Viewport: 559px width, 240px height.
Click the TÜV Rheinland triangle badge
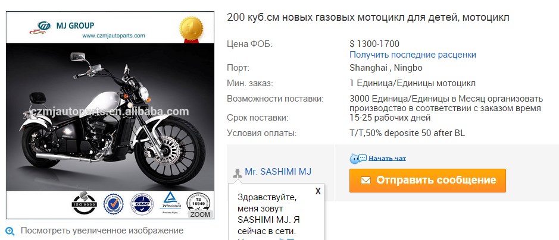pos(171,202)
